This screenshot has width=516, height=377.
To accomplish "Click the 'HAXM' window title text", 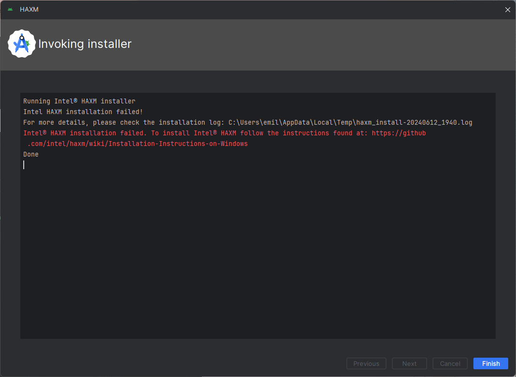I will coord(30,10).
